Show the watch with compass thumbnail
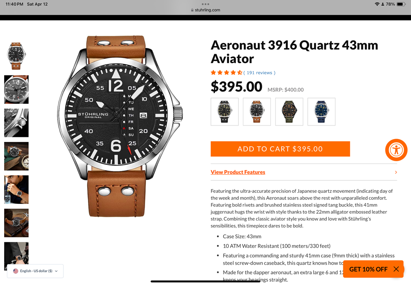411x285 pixels. 16,156
